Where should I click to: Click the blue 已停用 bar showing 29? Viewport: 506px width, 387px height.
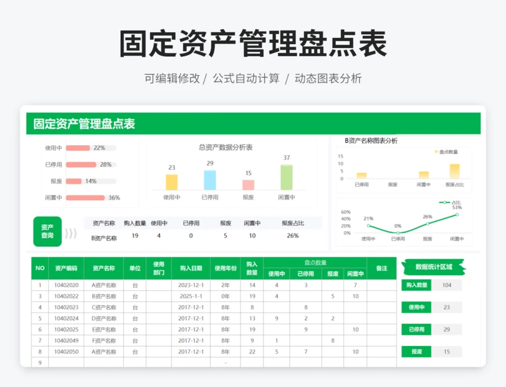click(210, 180)
